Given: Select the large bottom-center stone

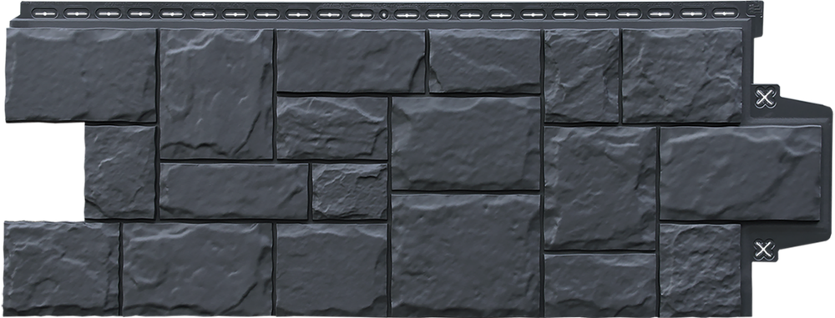Looking at the screenshot, I should click(x=465, y=255).
